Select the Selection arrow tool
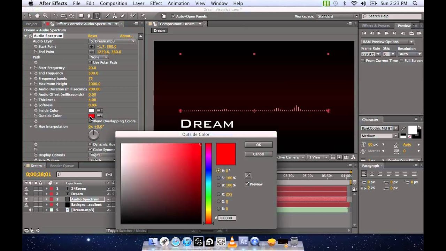446x251 pixels. coord(30,16)
